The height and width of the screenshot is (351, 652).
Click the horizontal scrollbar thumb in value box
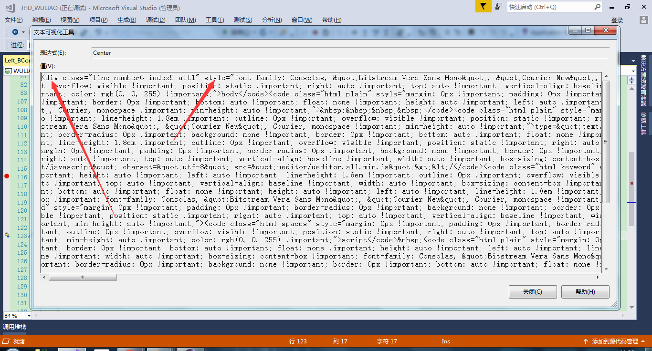(83, 277)
